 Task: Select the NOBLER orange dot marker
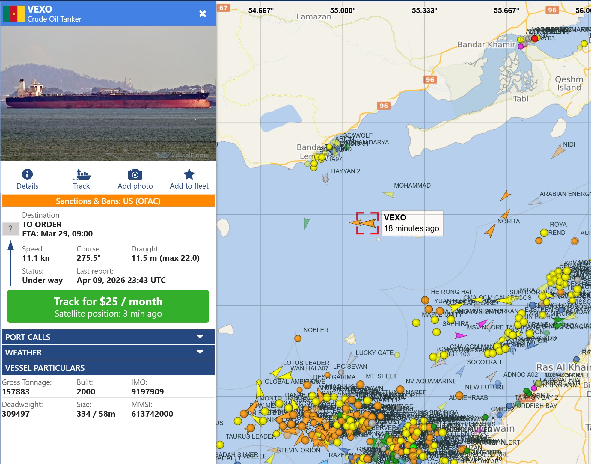click(x=298, y=338)
